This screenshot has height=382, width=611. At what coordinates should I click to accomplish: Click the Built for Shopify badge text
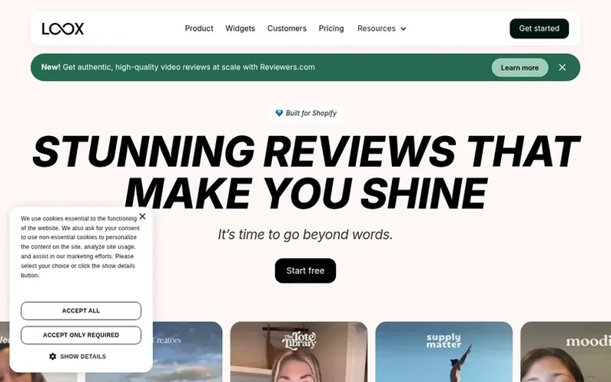point(311,113)
